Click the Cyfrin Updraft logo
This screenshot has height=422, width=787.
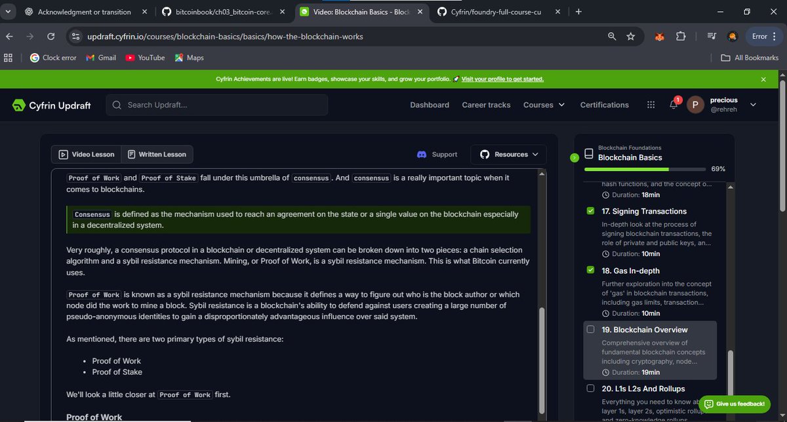click(x=51, y=105)
